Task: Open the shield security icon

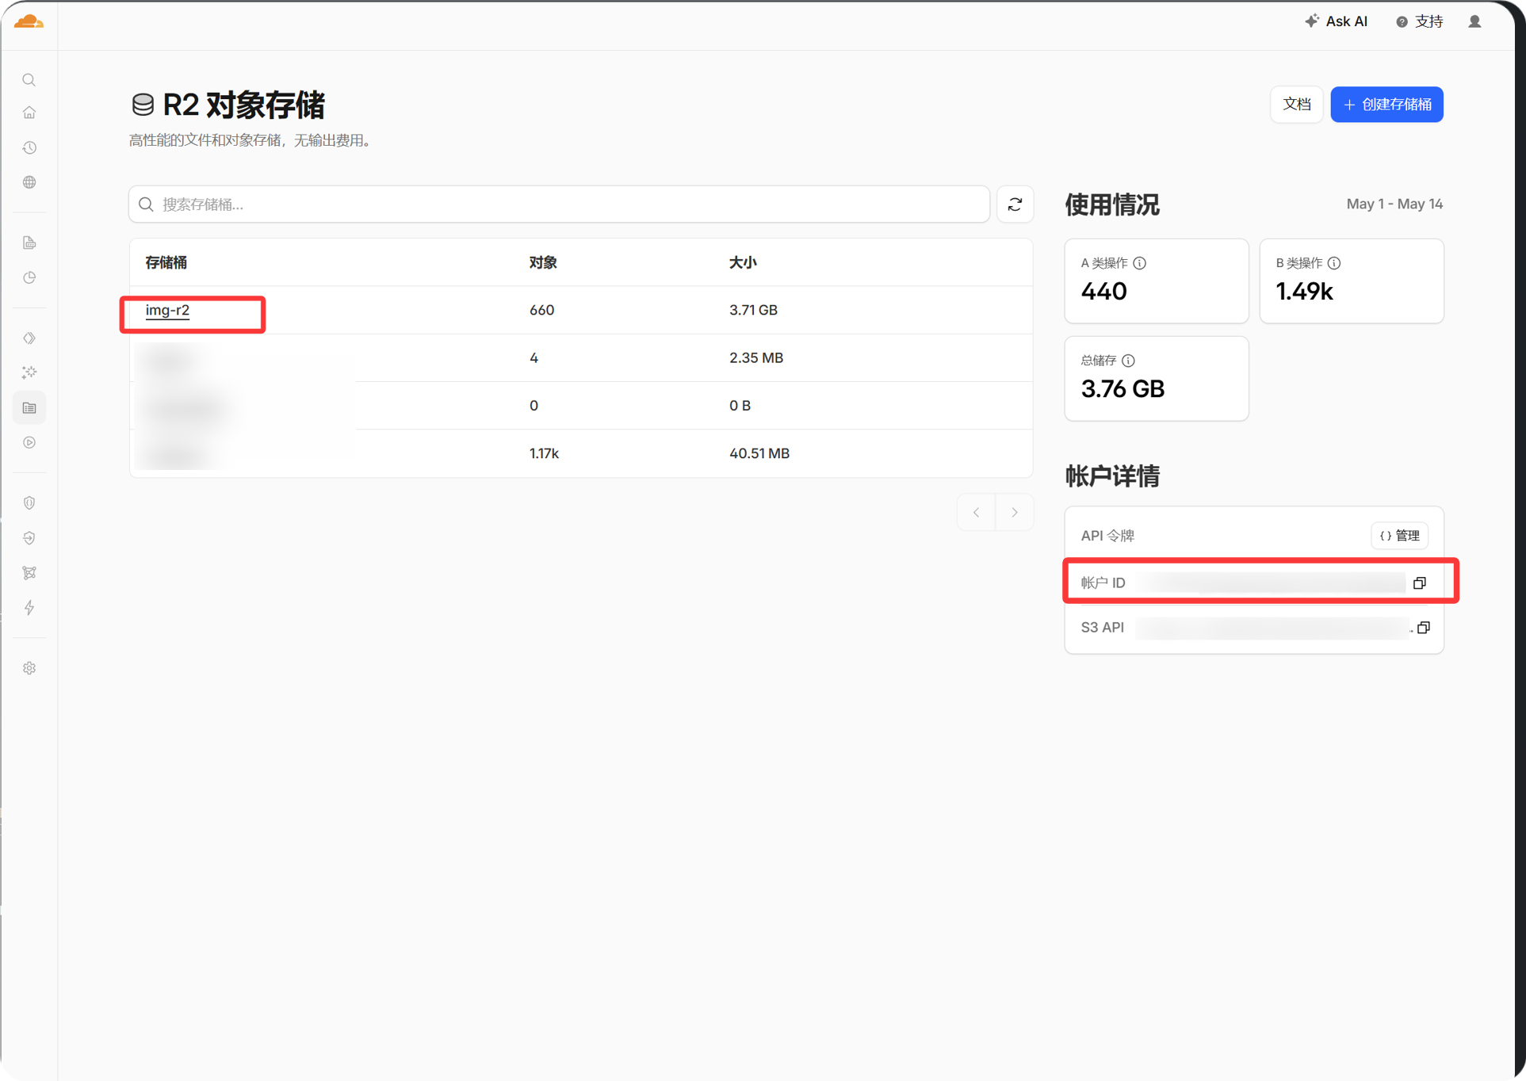Action: [x=29, y=503]
